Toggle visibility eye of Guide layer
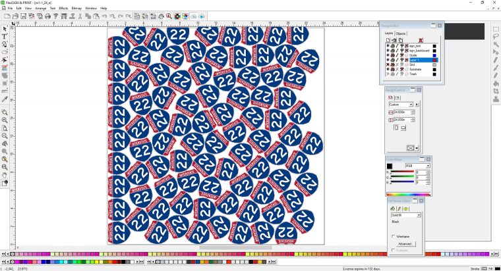The image size is (501, 271). [388, 55]
